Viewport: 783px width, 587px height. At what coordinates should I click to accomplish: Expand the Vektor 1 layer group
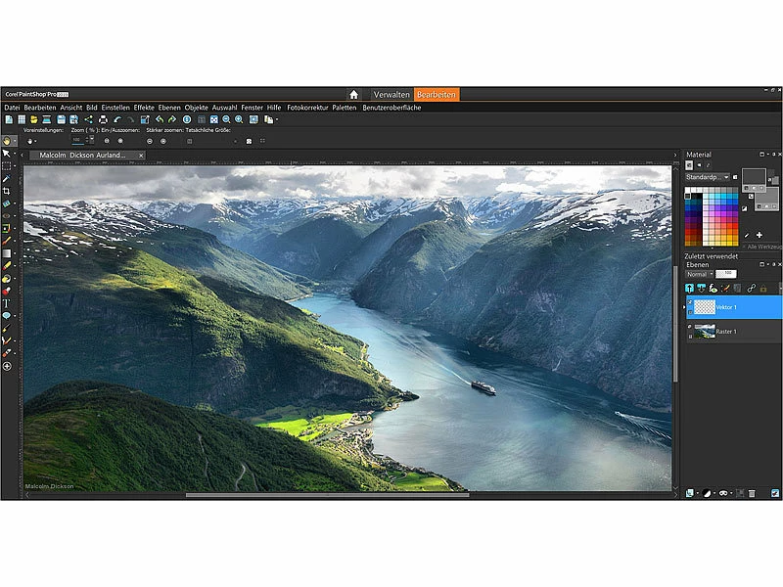coord(684,308)
